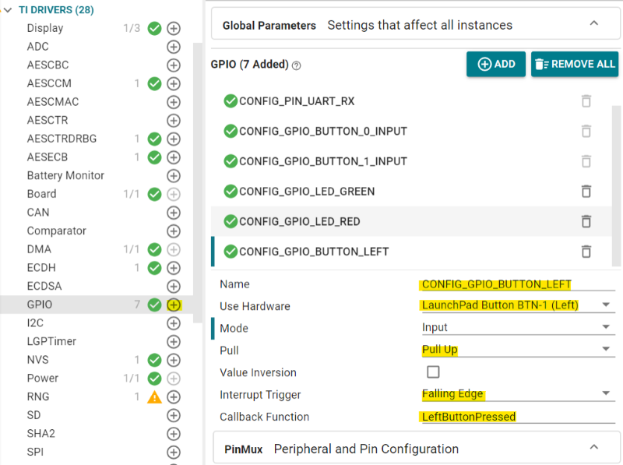This screenshot has height=465, width=623.
Task: Remove CONFIG_GPIO_LED_GREEN via trash icon
Action: pyautogui.click(x=586, y=191)
